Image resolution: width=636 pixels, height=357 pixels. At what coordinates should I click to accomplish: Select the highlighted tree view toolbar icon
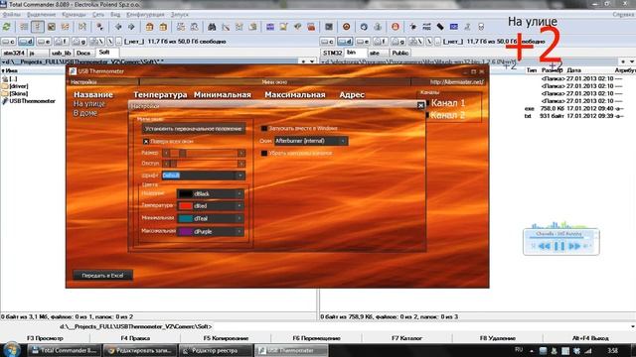coord(38,27)
